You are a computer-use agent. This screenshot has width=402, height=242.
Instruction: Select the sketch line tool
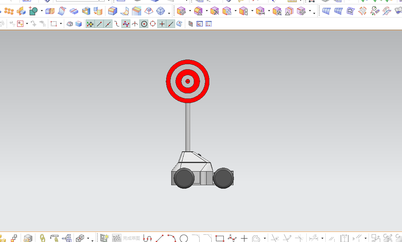[160, 238]
